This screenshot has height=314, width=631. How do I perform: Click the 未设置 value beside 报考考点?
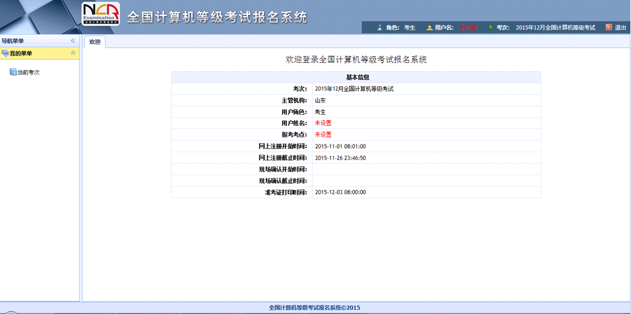[x=323, y=134]
